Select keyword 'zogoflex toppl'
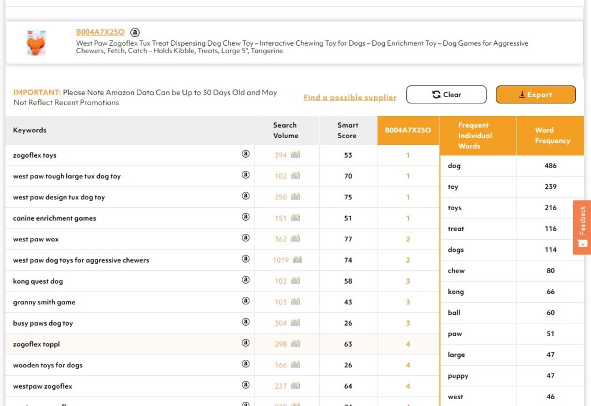The width and height of the screenshot is (591, 406). click(x=36, y=344)
